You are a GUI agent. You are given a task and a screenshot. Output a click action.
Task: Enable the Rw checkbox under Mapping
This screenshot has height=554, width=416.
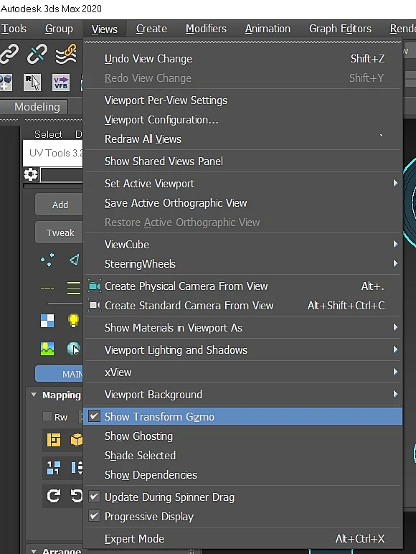point(47,416)
